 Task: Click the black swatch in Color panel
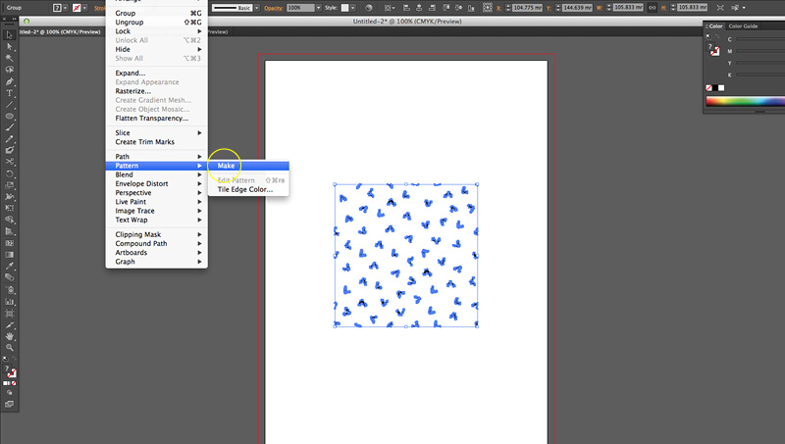click(x=715, y=88)
